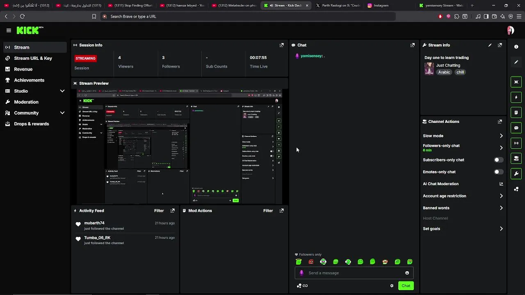Click the Arabic tag in Stream Info
Image resolution: width=525 pixels, height=295 pixels.
point(444,72)
